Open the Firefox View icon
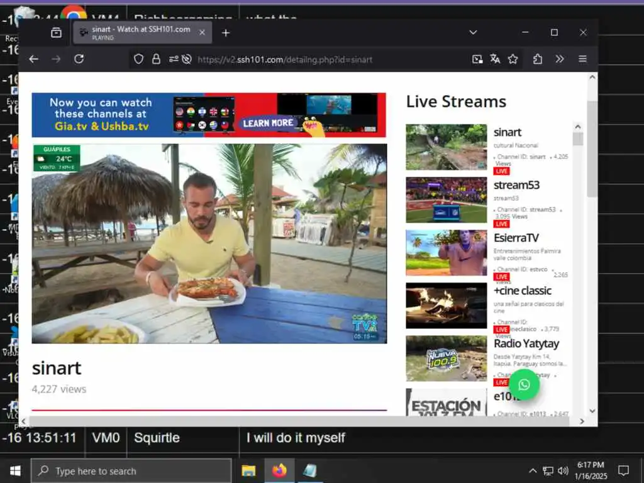The width and height of the screenshot is (644, 483). tap(56, 33)
